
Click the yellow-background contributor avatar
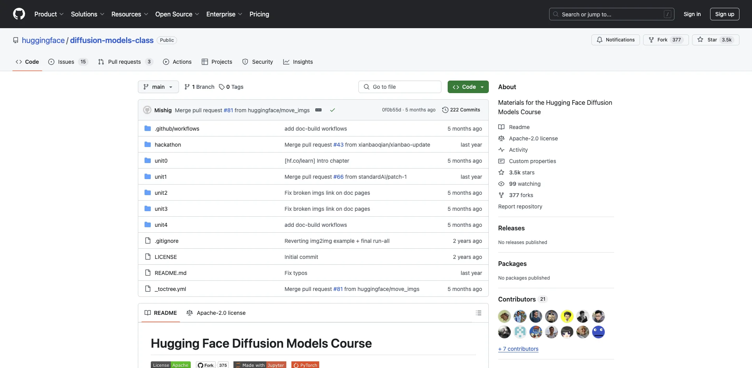click(567, 316)
